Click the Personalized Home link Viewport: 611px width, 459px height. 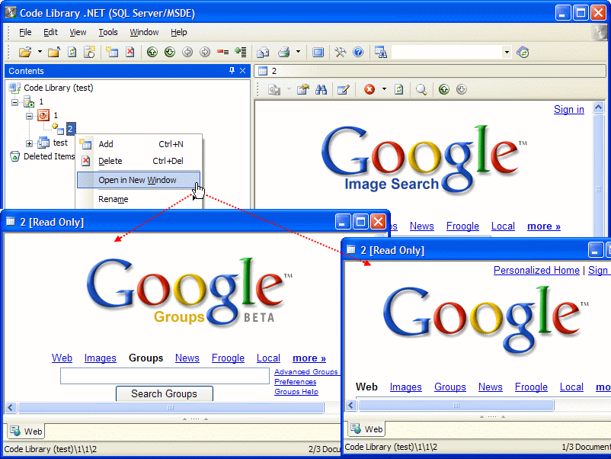(x=536, y=270)
